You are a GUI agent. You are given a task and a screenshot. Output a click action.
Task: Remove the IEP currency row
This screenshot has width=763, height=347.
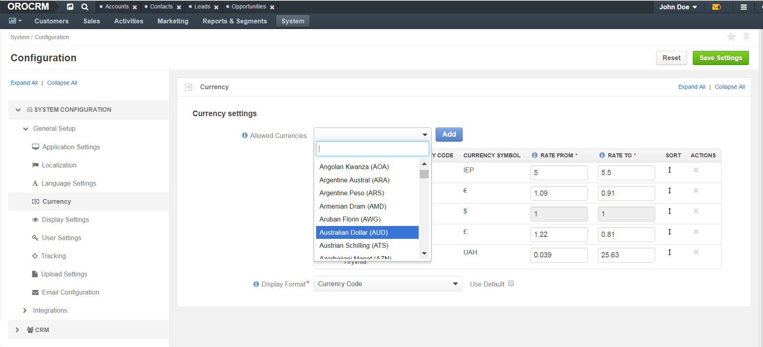pos(696,170)
